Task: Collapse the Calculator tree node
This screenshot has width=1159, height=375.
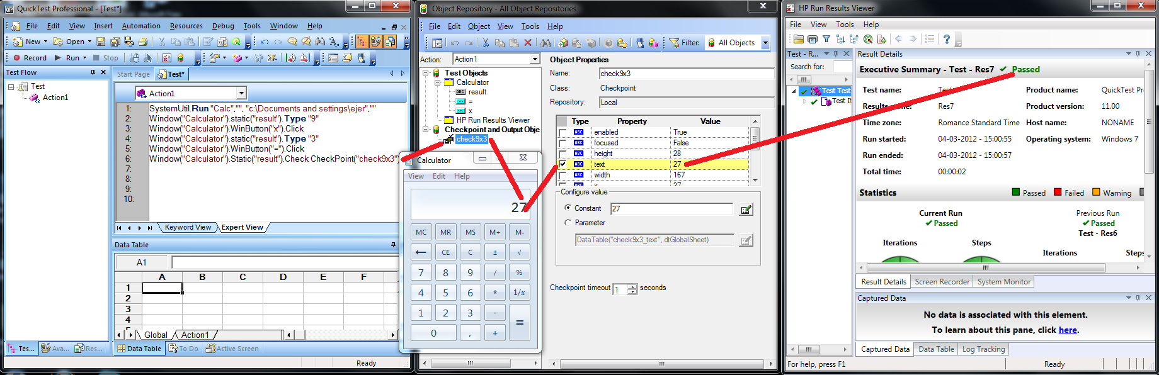Action: (437, 82)
